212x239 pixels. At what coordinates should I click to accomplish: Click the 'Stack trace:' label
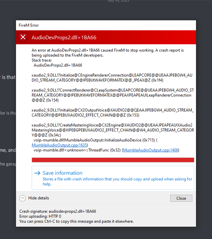point(42,60)
